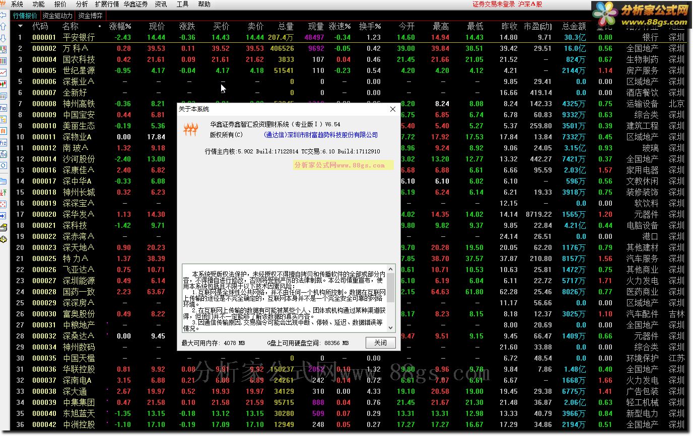The image size is (693, 436).
Task: Click the red dotted square sidebar icon
Action: pos(4,204)
